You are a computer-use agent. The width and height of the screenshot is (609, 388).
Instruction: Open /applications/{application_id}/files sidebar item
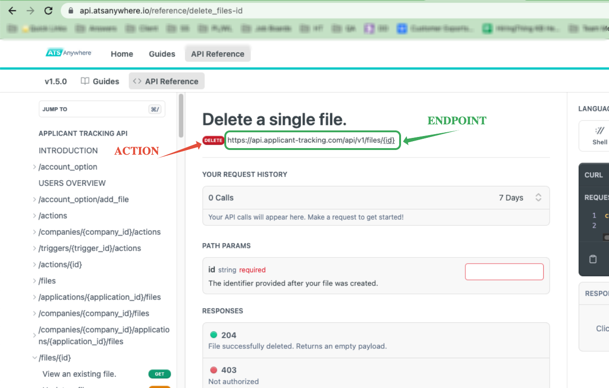point(100,297)
